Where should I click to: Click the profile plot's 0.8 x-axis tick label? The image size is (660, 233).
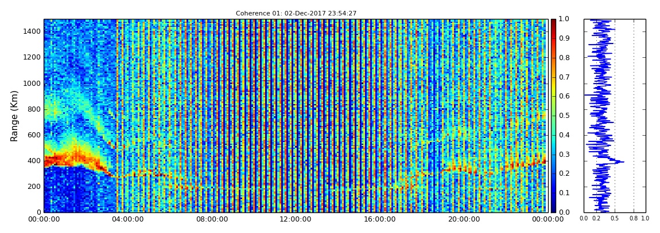634,219
